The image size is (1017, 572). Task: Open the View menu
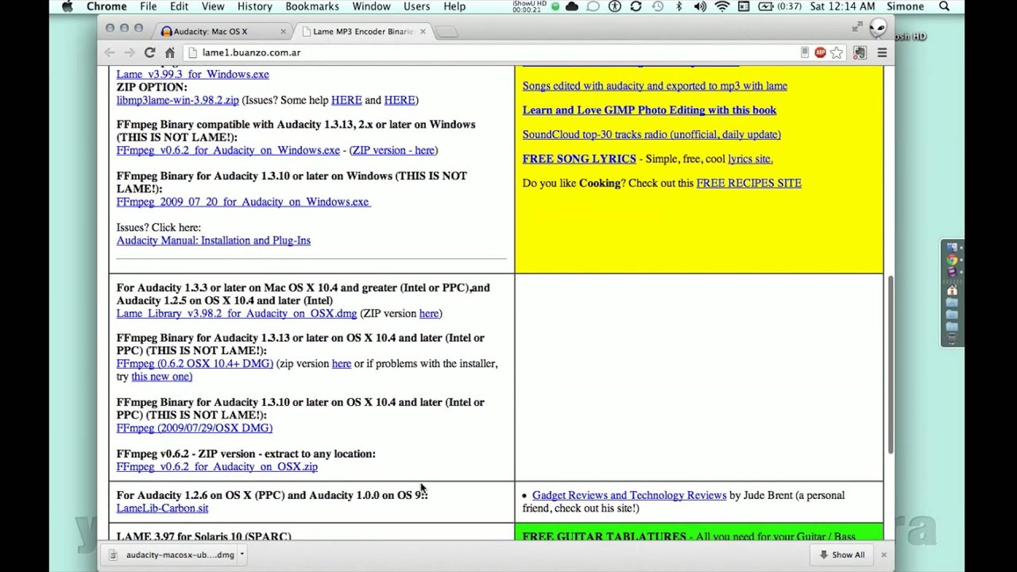(x=213, y=6)
